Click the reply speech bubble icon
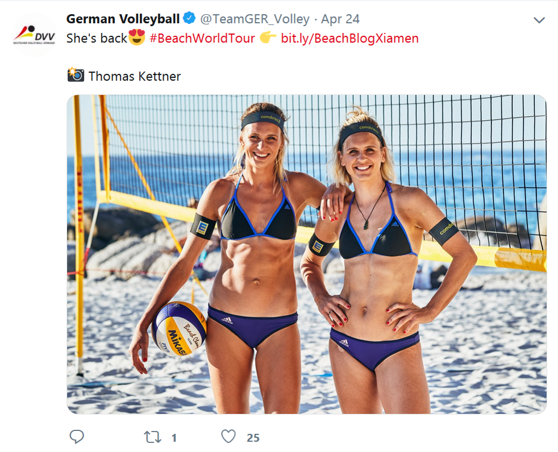 click(77, 436)
